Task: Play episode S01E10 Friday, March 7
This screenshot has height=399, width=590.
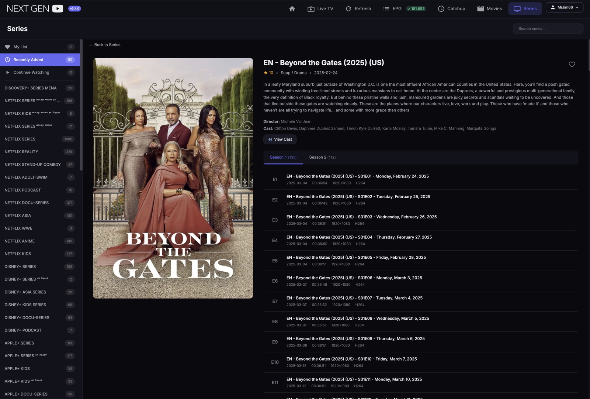Action: pos(421,362)
